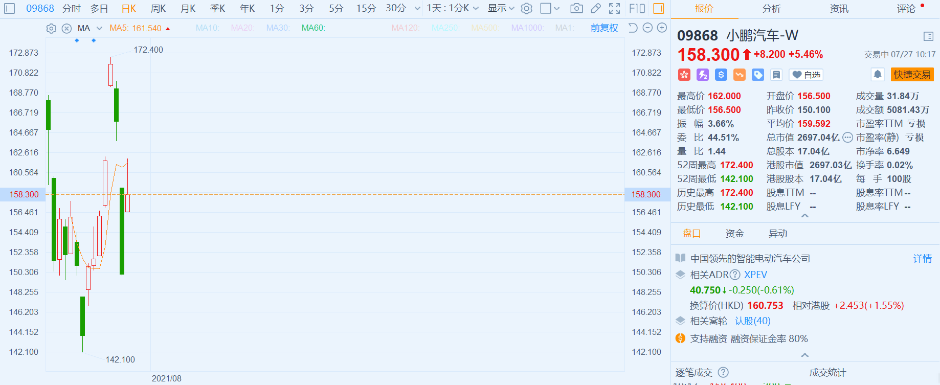
Task: Select the 多日 multi-day chart tab
Action: 99,9
